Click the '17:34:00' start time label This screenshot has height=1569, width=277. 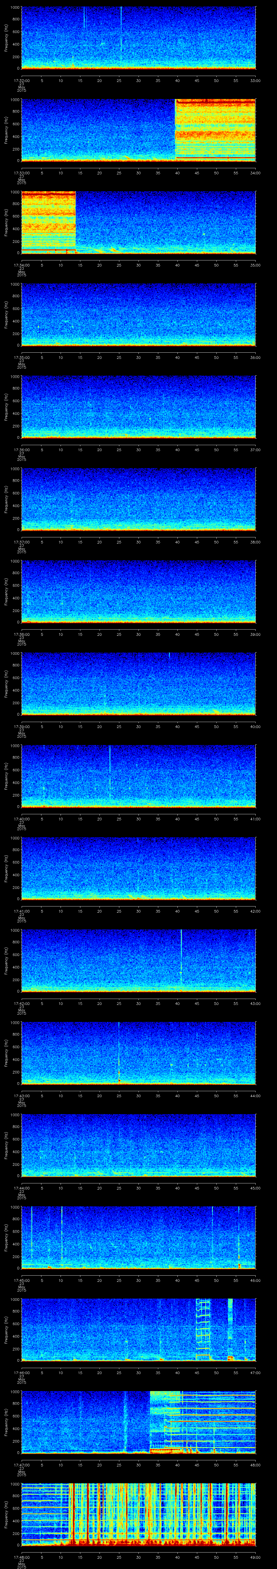click(x=21, y=265)
